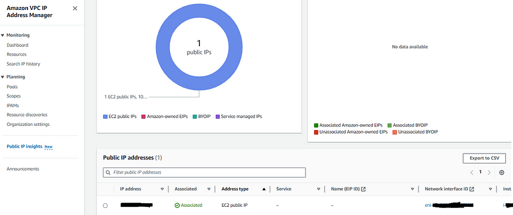Click Export to CSV button
513x215 pixels.
point(484,158)
